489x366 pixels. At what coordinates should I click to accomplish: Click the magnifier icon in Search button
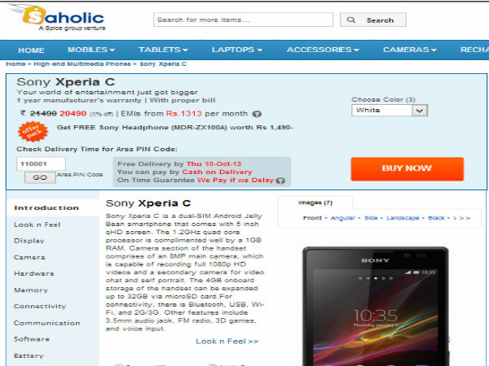[350, 20]
